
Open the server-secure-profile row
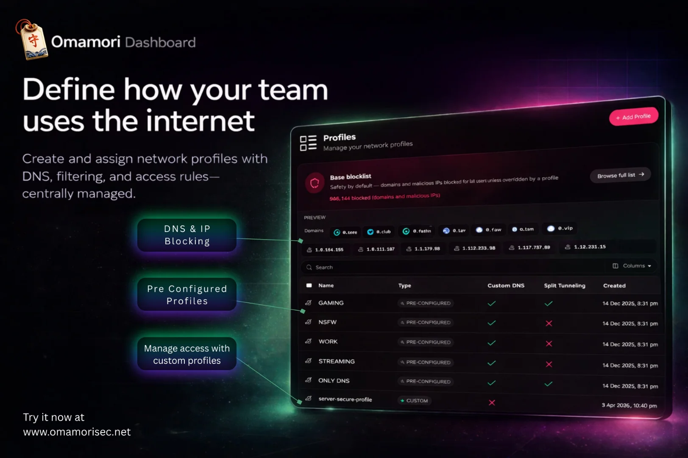tap(480, 402)
